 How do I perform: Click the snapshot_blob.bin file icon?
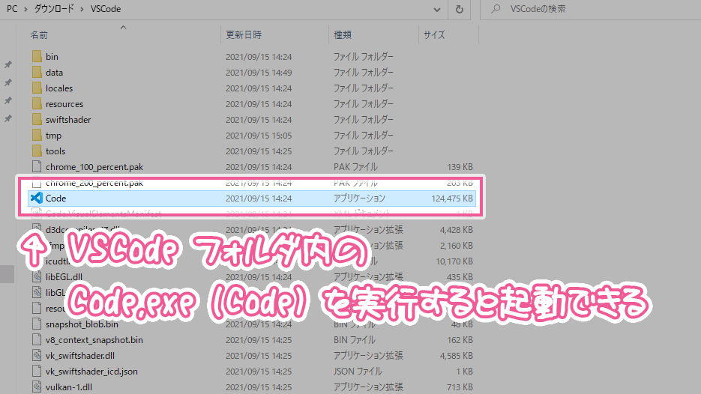coord(37,324)
